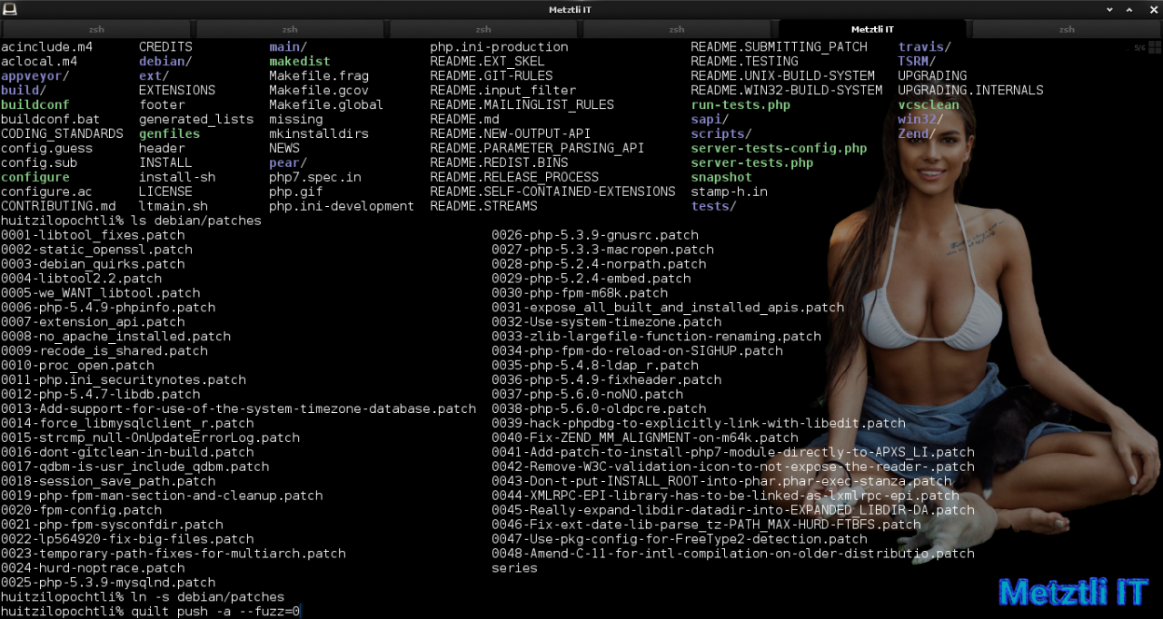The image size is (1163, 619).
Task: Click the snapshot entry
Action: point(721,177)
